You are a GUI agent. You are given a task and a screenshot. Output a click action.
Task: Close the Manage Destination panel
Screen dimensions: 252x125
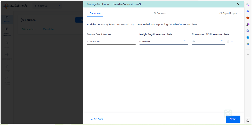[x=238, y=4]
